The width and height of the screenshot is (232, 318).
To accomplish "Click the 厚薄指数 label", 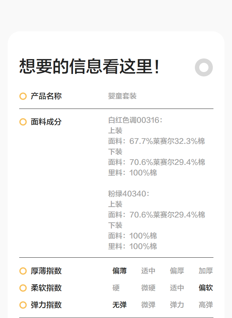I will pyautogui.click(x=46, y=271).
